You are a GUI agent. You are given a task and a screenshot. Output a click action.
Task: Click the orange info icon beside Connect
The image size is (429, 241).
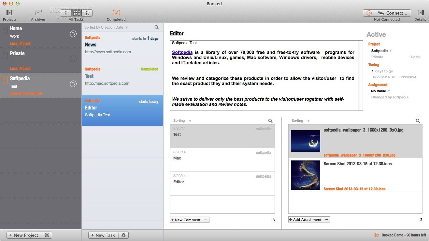pos(369,13)
